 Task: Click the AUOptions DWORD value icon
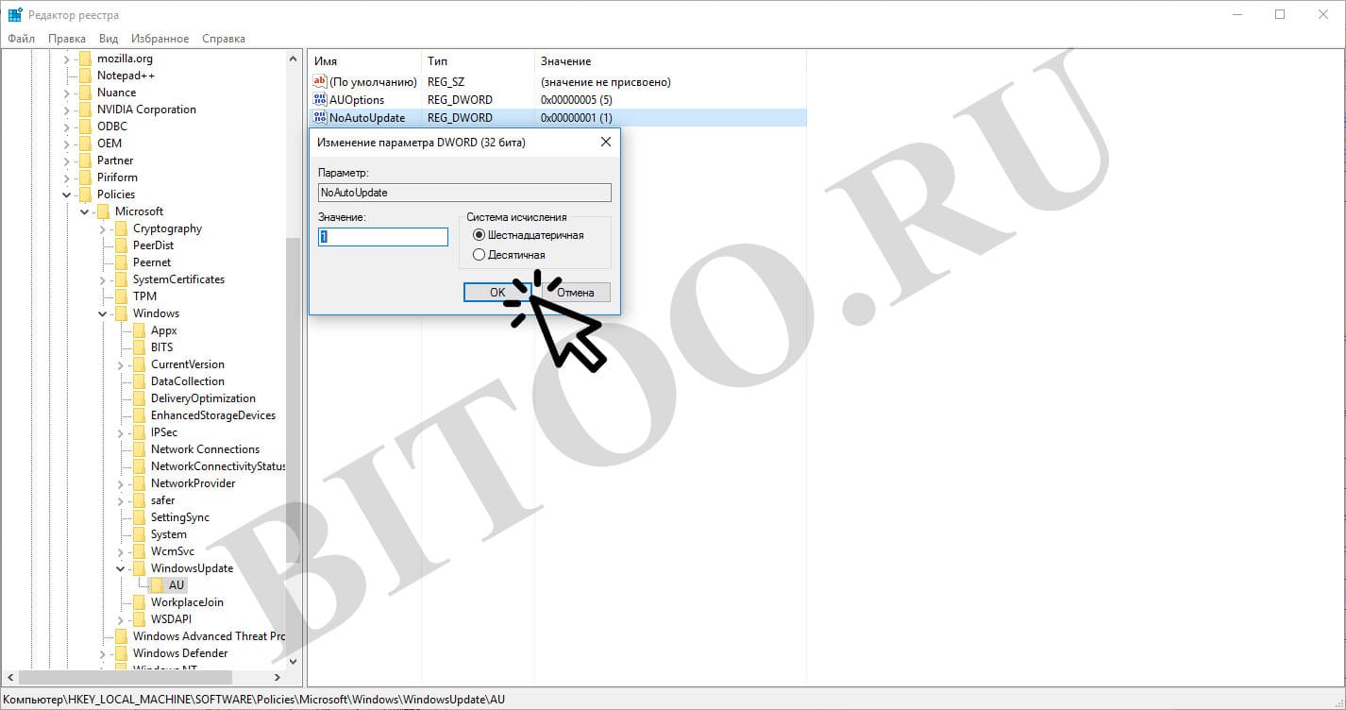(x=319, y=100)
